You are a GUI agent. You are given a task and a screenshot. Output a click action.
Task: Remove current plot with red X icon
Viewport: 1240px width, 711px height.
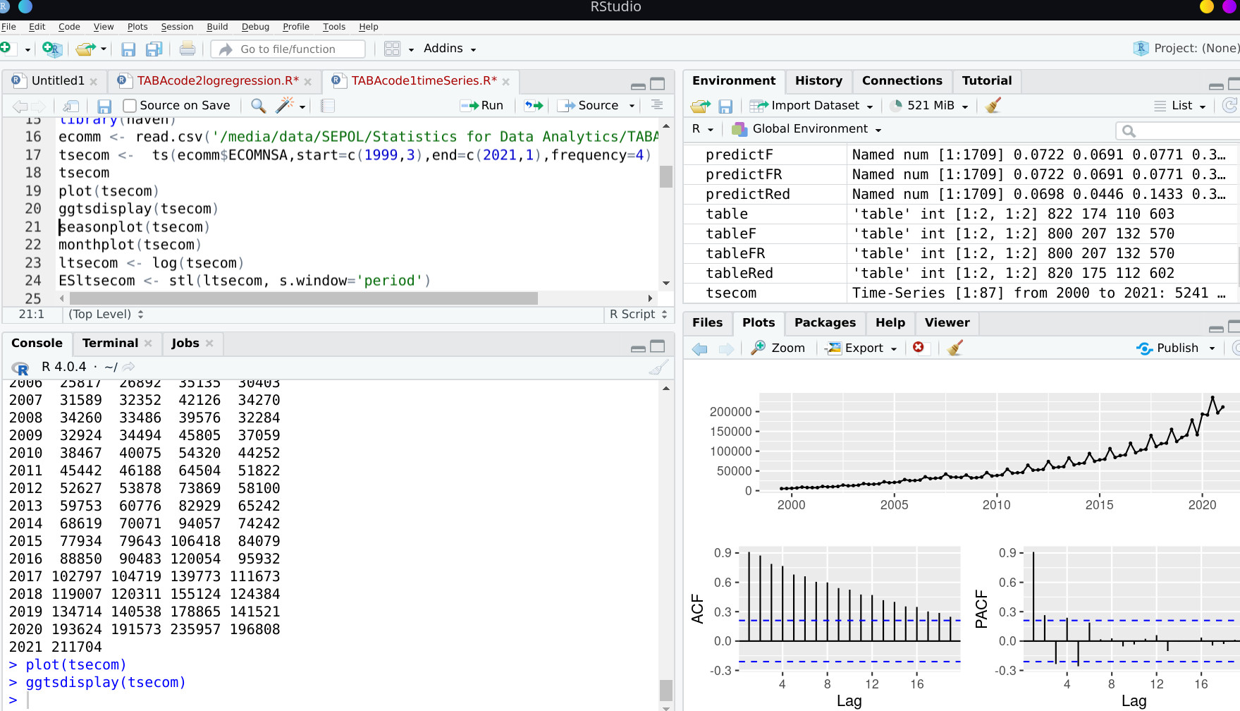tap(918, 347)
